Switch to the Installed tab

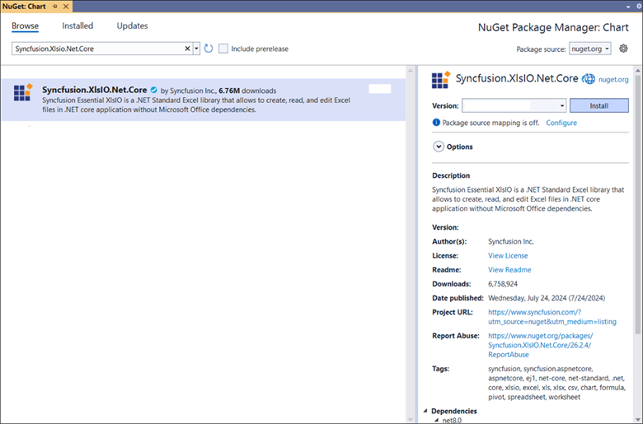pyautogui.click(x=77, y=26)
